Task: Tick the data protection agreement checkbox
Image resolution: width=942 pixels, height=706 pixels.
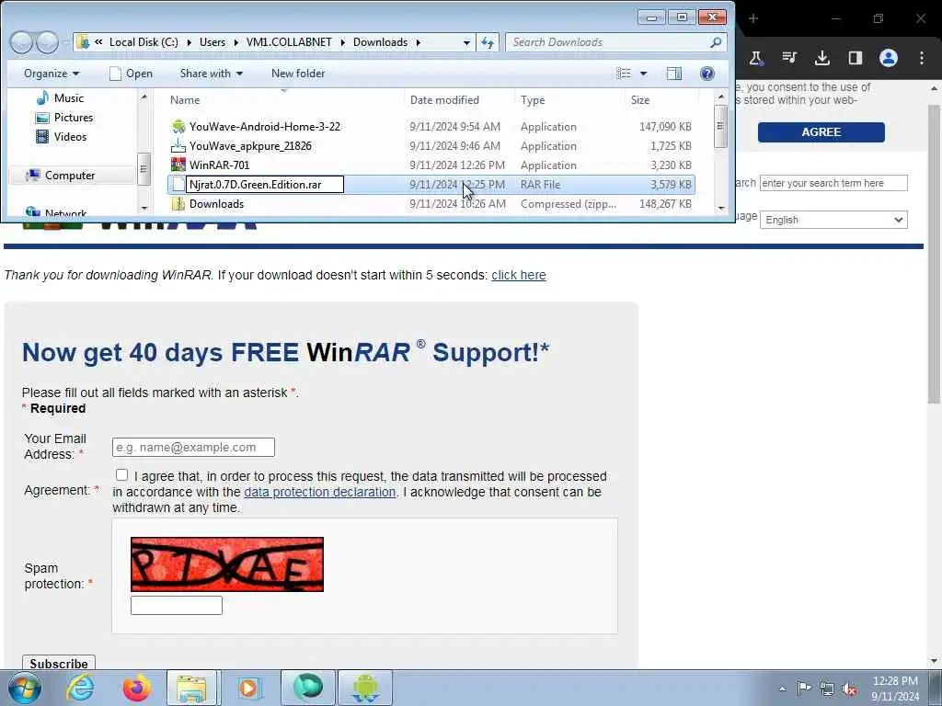Action: coord(122,475)
